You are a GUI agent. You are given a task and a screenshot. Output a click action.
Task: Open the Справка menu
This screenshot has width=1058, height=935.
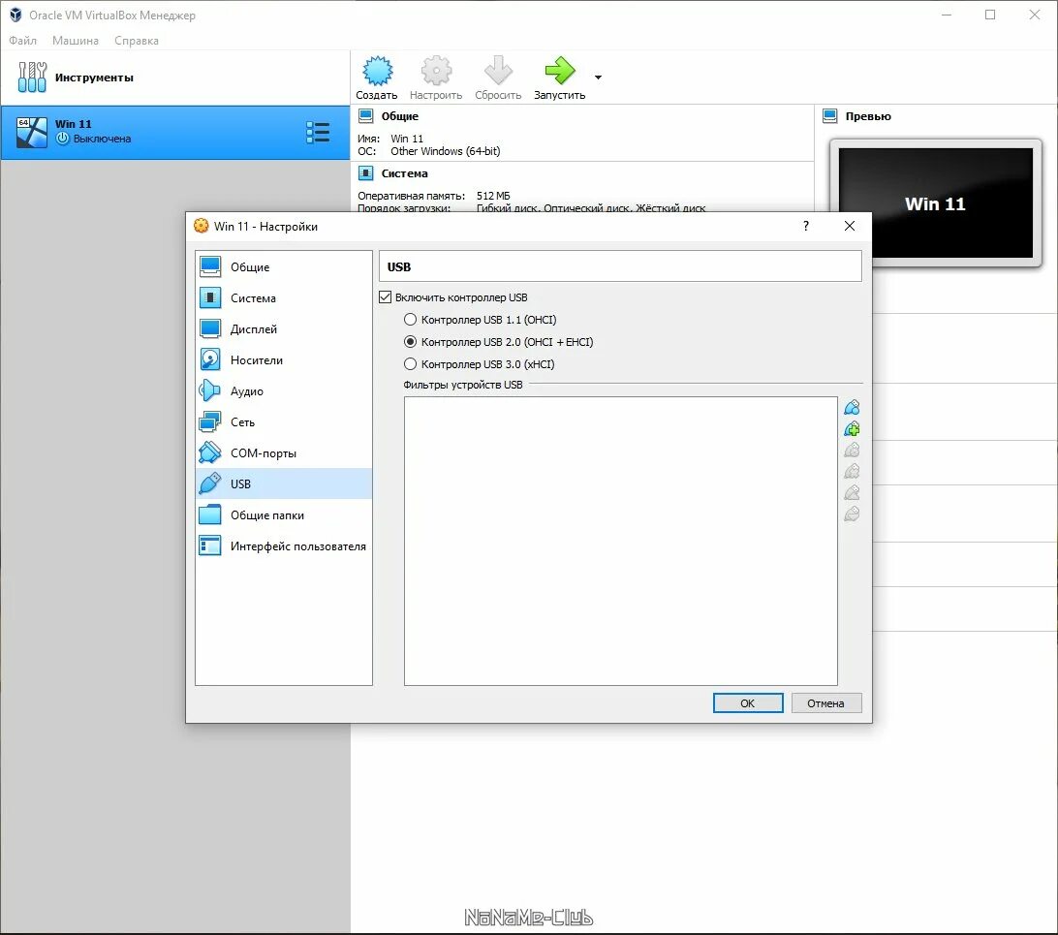pos(137,41)
